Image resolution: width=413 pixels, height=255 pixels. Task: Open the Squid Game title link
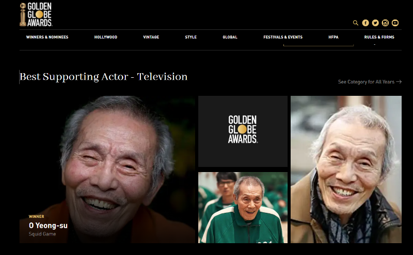pos(42,234)
